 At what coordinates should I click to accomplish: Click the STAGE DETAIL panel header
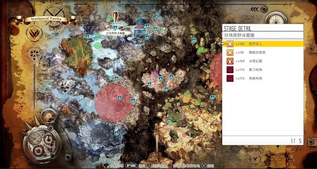(x=238, y=28)
